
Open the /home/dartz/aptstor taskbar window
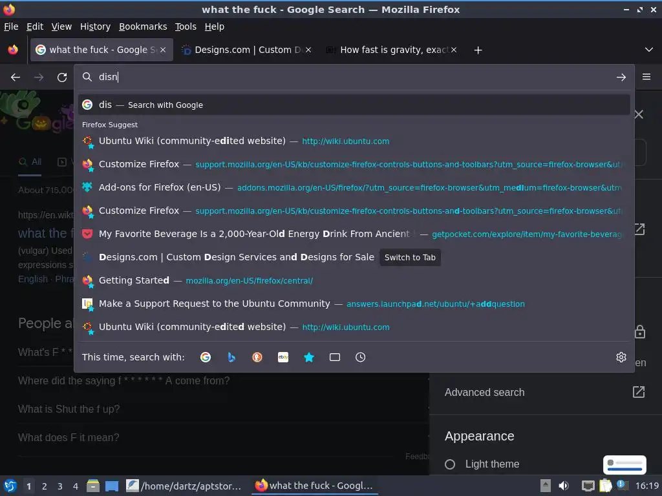click(x=184, y=486)
